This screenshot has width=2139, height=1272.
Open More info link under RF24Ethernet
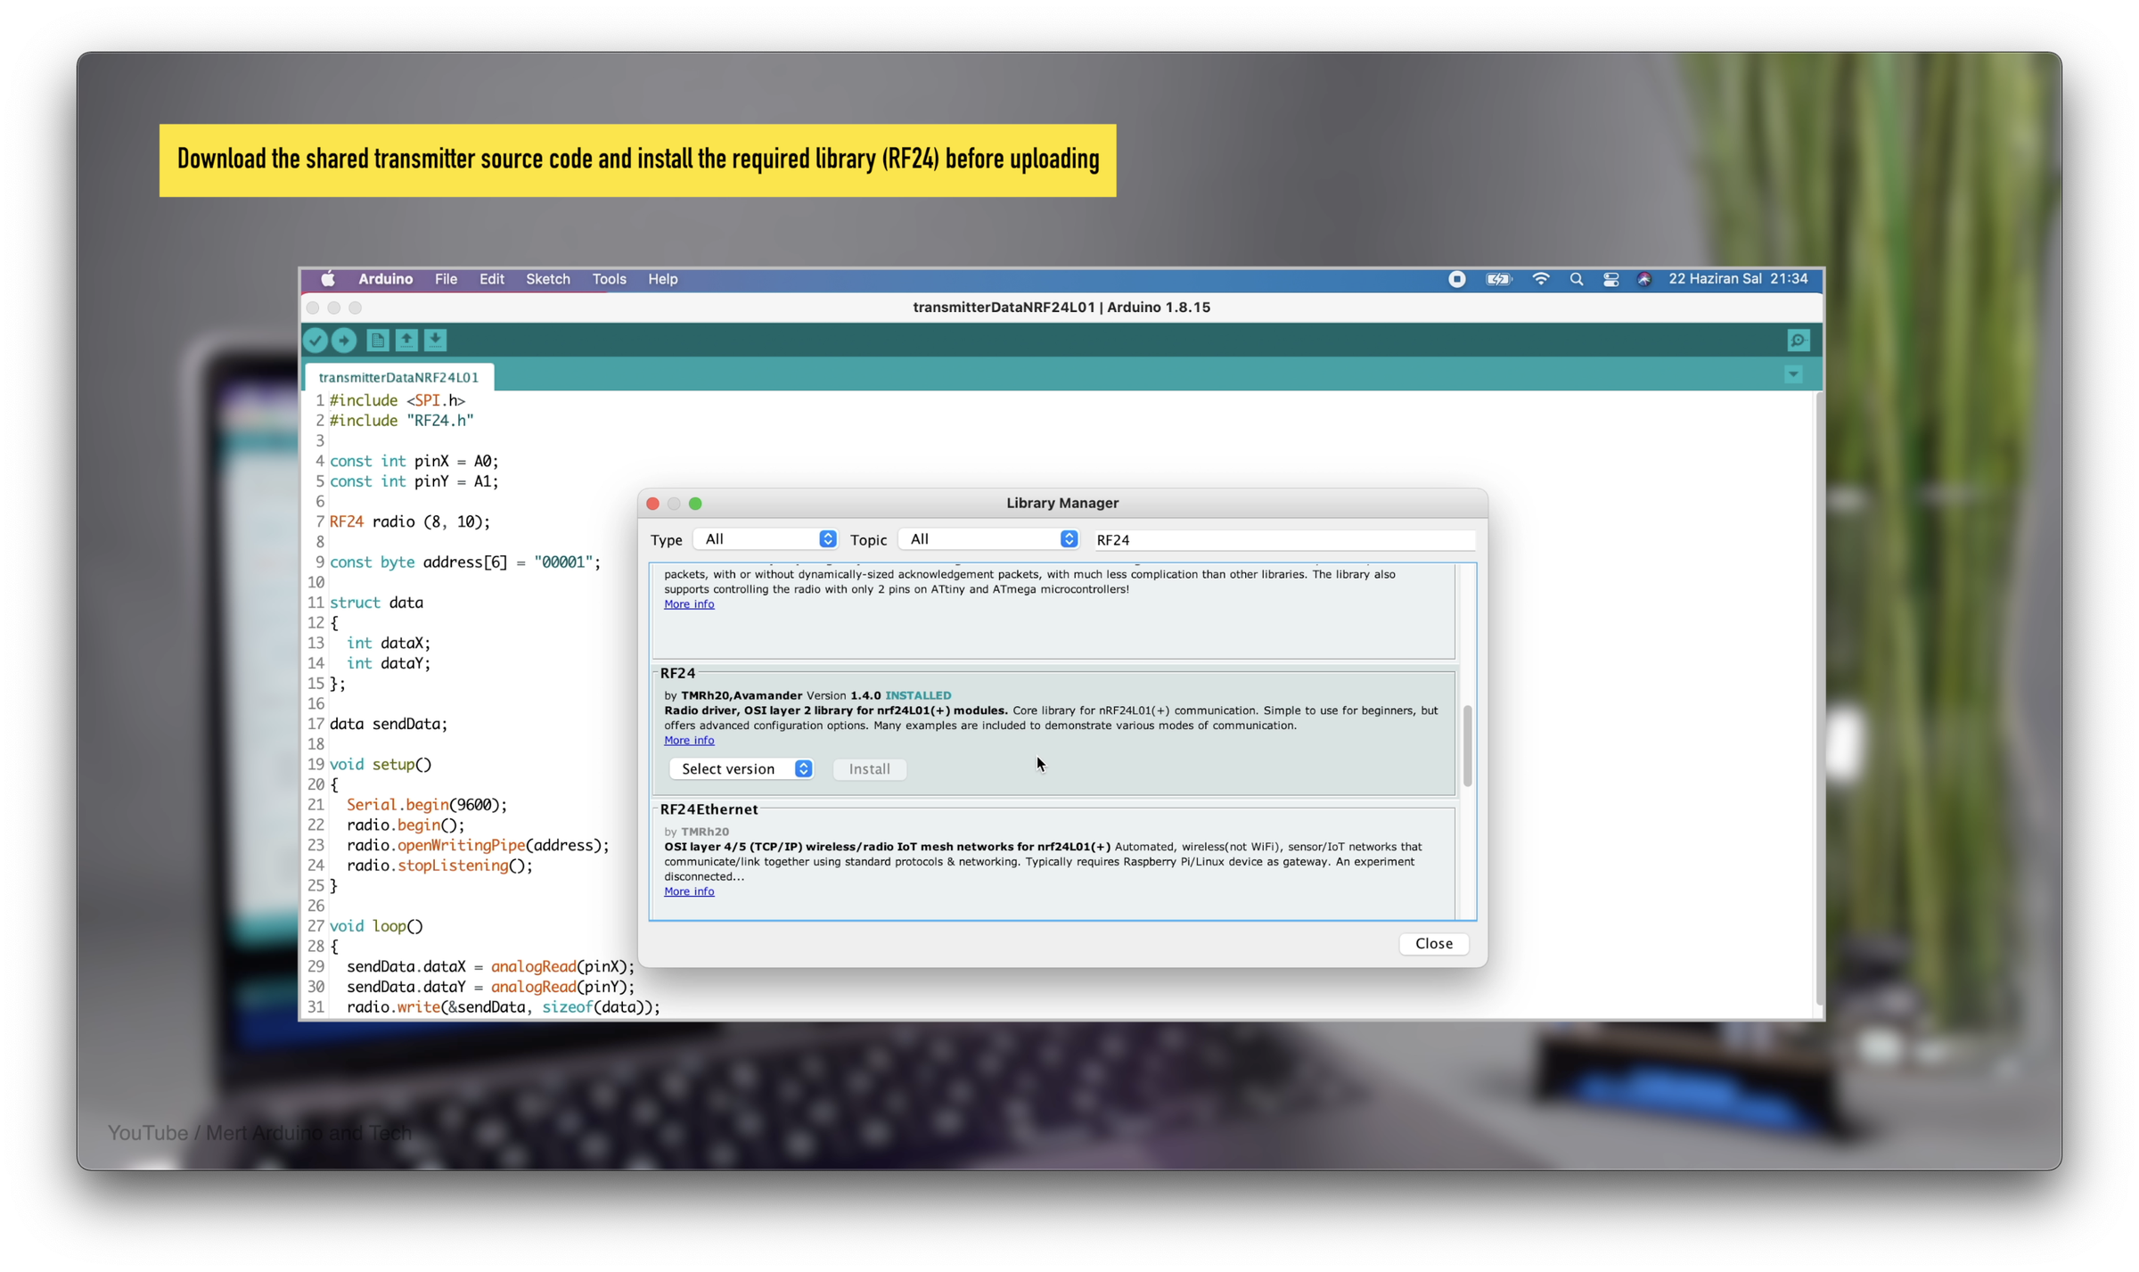pos(688,891)
